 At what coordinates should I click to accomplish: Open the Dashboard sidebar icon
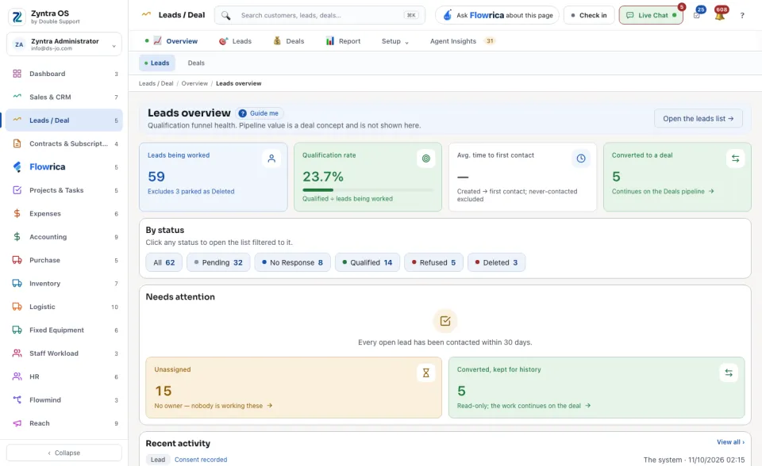point(17,74)
